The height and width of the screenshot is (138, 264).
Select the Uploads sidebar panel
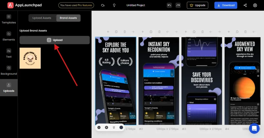point(9,87)
